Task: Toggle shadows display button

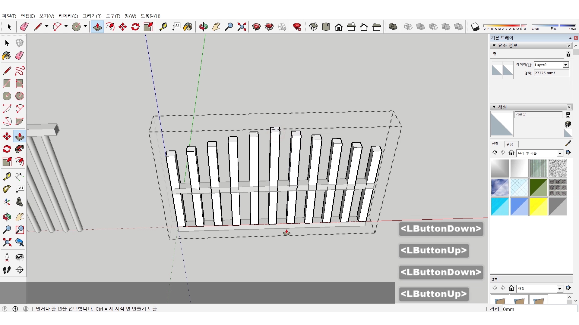Action: pyautogui.click(x=475, y=27)
